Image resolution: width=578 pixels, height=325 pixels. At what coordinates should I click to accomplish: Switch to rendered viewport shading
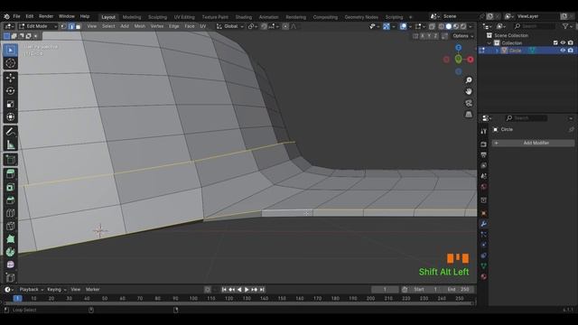pyautogui.click(x=463, y=26)
